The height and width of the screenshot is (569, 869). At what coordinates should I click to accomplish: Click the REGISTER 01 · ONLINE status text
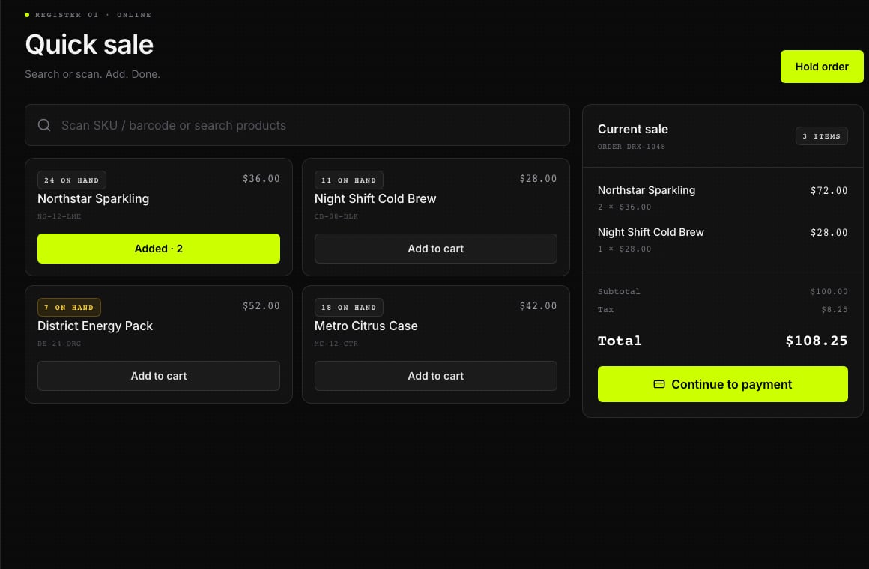[x=93, y=15]
